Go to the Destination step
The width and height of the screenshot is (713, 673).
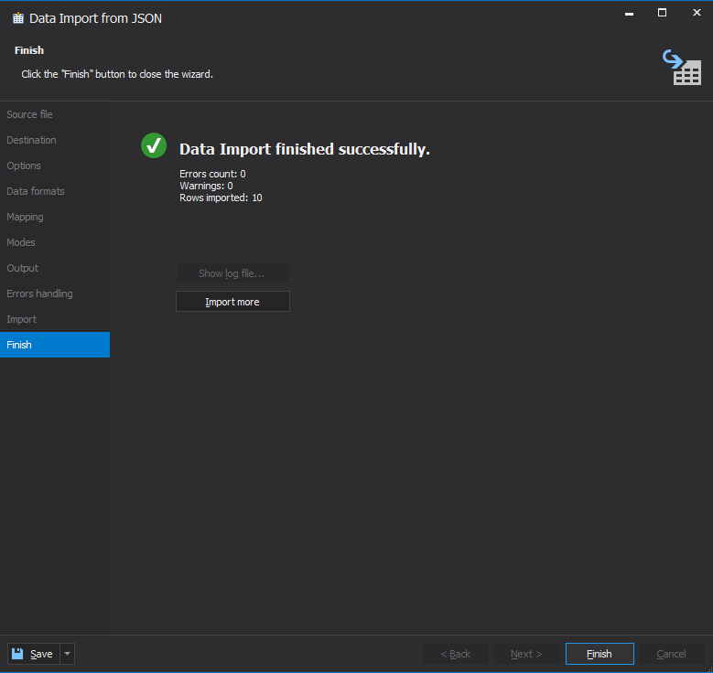point(55,140)
